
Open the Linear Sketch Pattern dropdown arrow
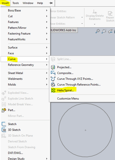(82, 17)
